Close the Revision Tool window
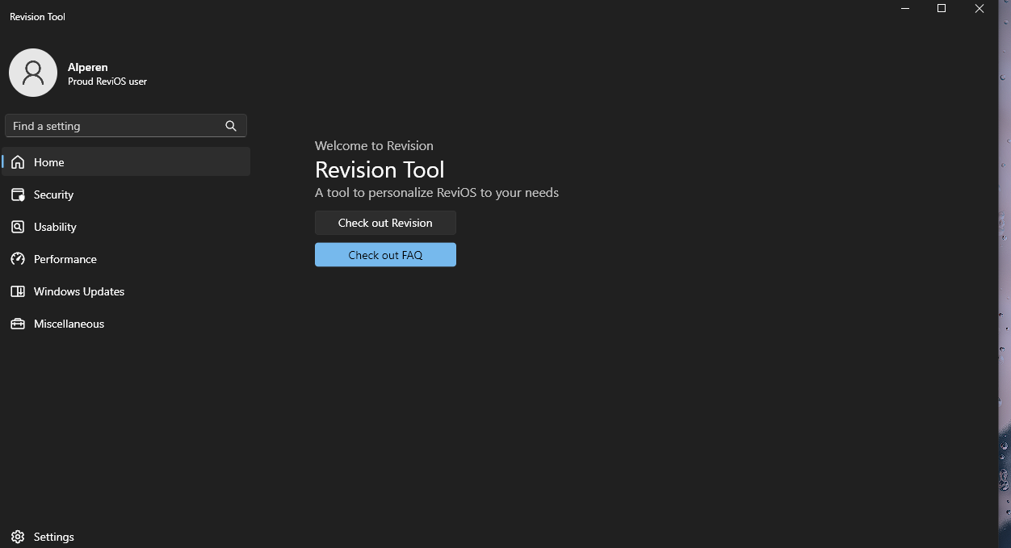The height and width of the screenshot is (548, 1011). 980,9
